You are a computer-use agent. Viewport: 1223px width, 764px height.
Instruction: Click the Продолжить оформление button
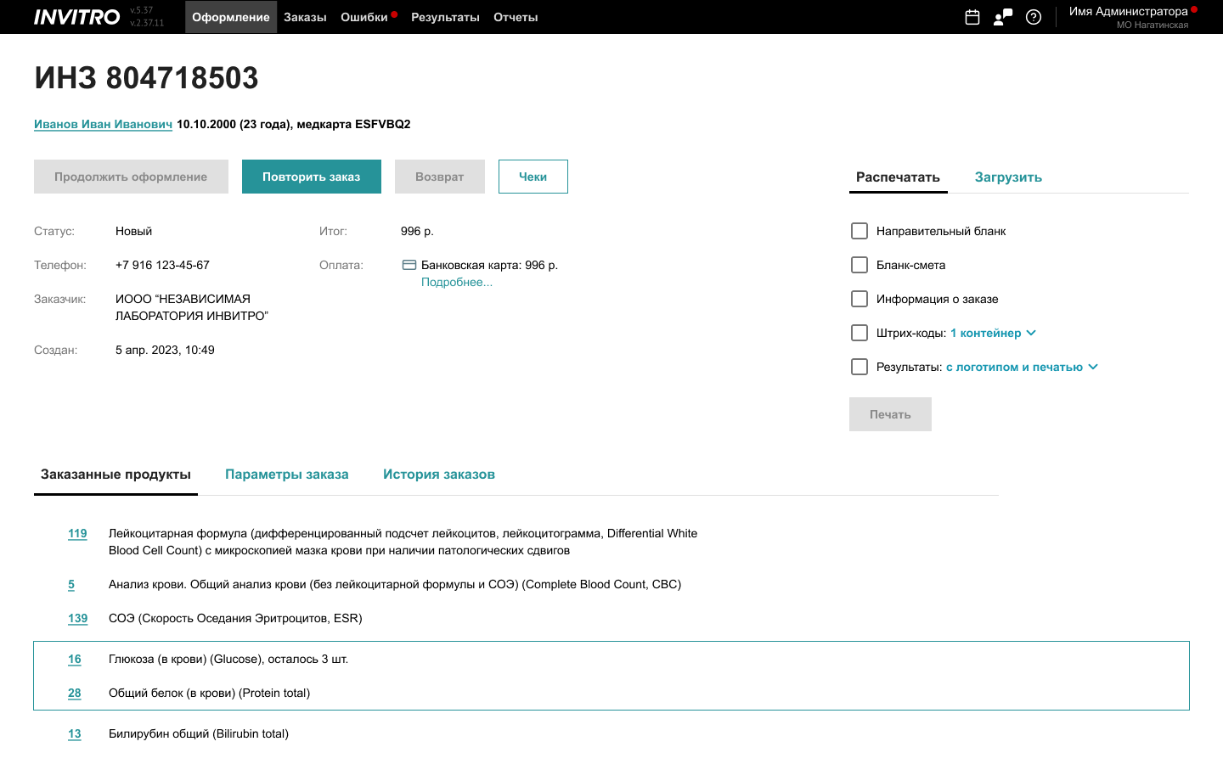point(131,177)
